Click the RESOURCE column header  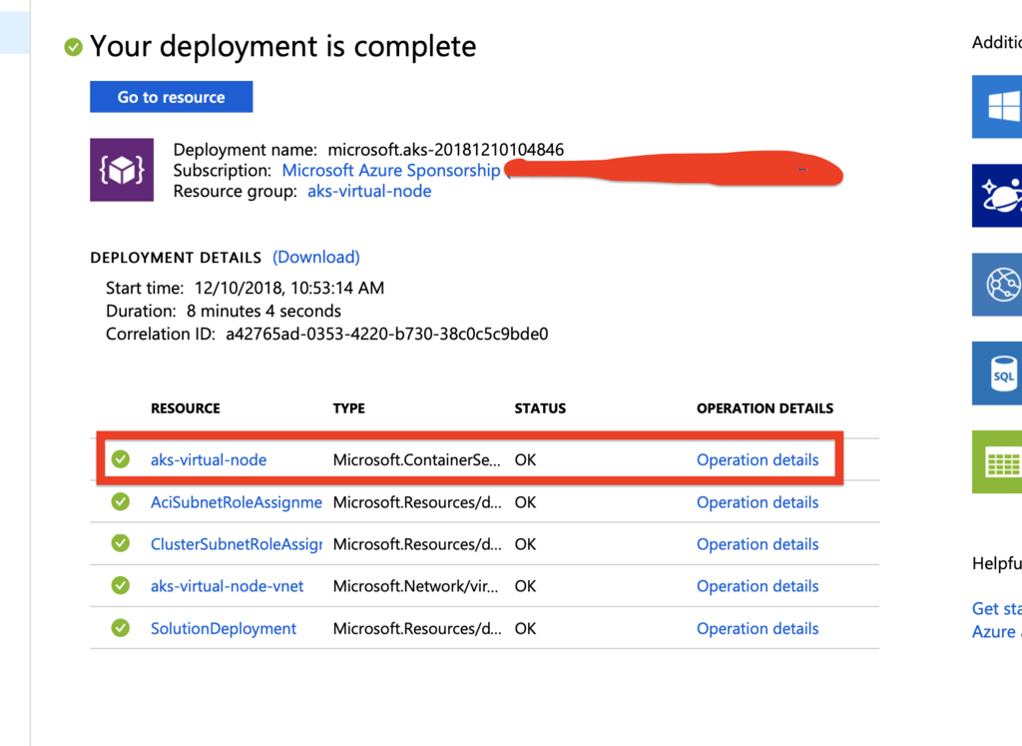click(x=186, y=408)
